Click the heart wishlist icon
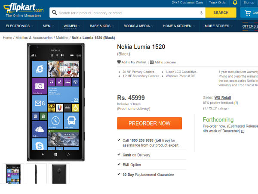 (x=119, y=63)
